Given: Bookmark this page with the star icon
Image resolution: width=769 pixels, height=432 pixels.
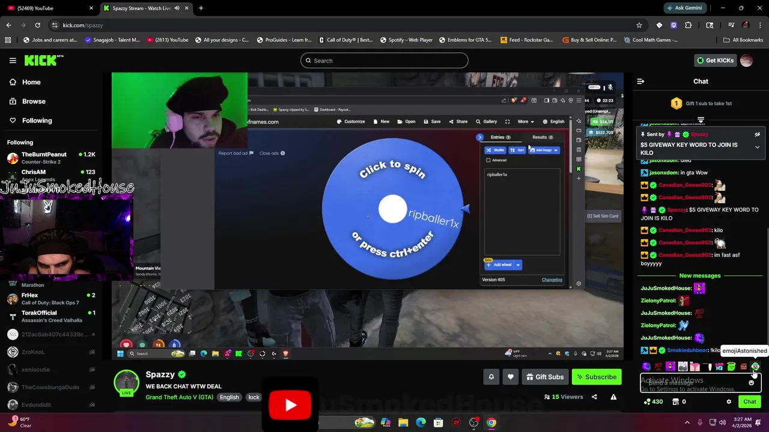Looking at the screenshot, I should tap(639, 25).
